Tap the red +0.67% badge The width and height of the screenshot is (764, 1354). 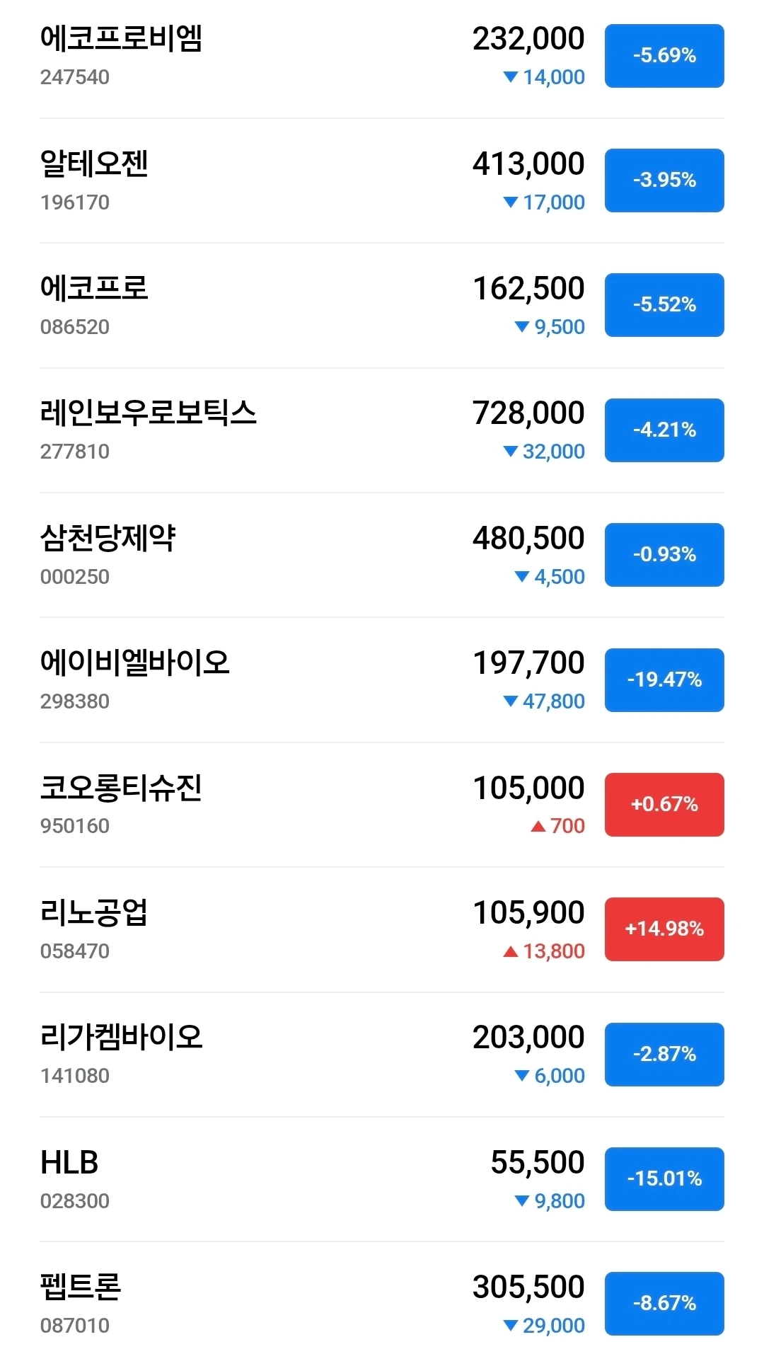pos(664,805)
